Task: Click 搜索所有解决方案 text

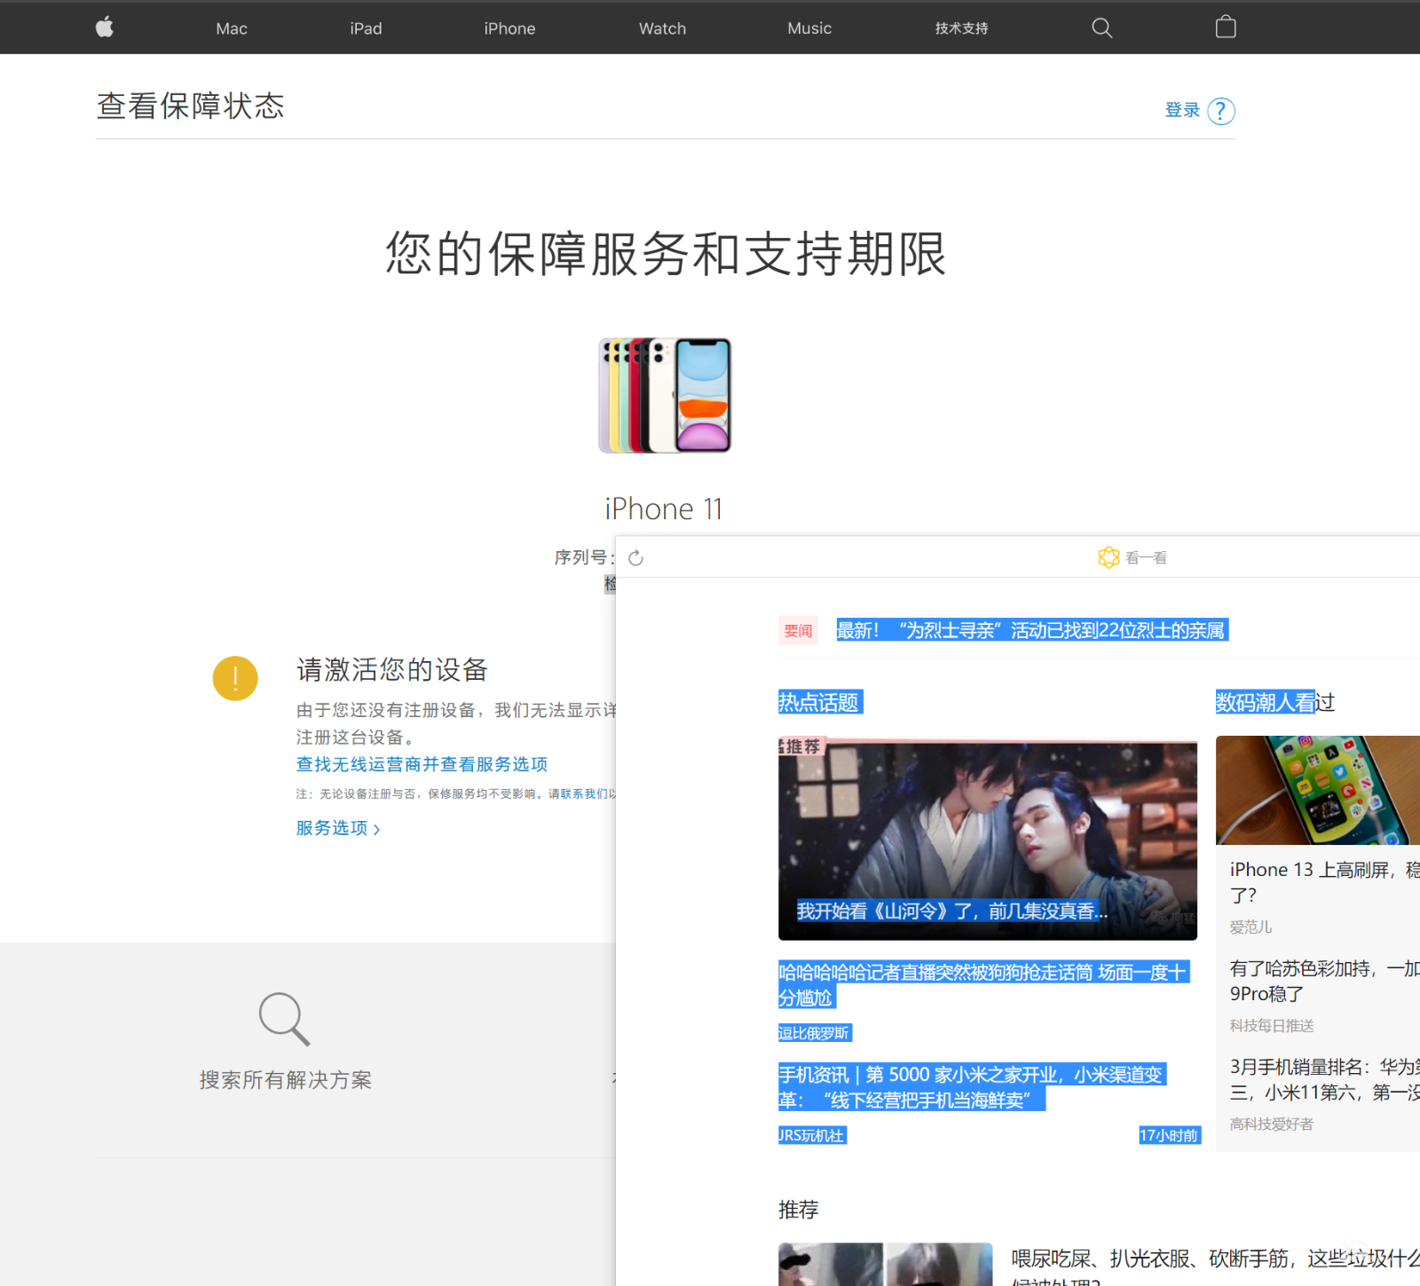Action: pos(286,1080)
